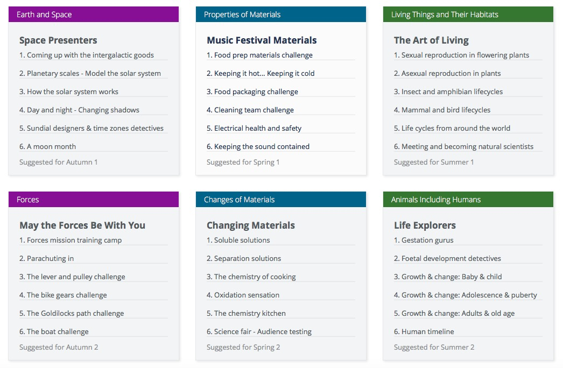563x368 pixels.
Task: Open the Earth and Space category header
Action: click(44, 15)
